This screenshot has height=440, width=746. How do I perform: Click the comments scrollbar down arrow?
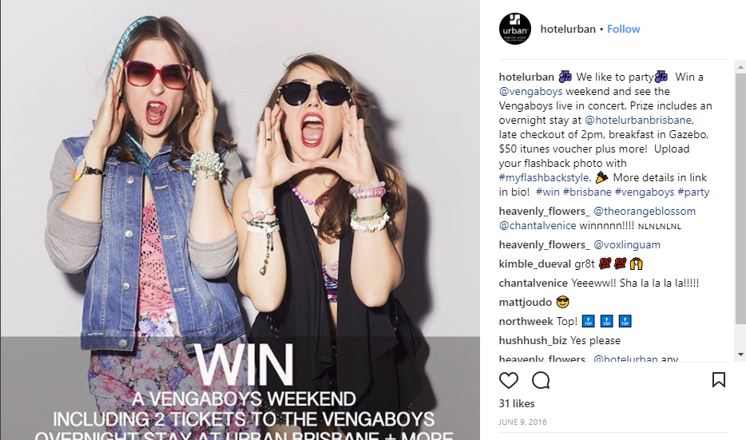[x=740, y=355]
